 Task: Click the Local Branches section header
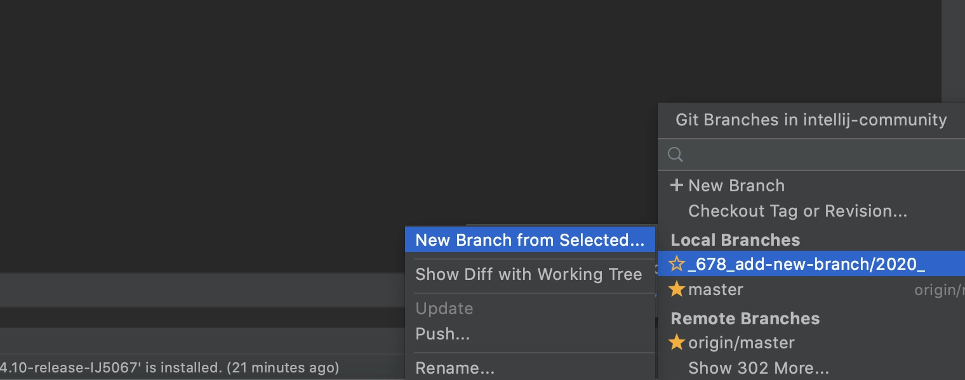735,240
